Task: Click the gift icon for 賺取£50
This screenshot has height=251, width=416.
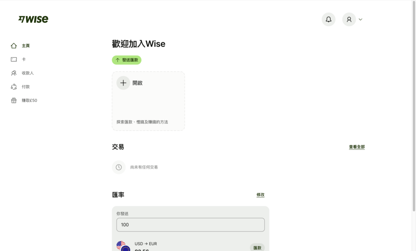Action: [x=14, y=100]
